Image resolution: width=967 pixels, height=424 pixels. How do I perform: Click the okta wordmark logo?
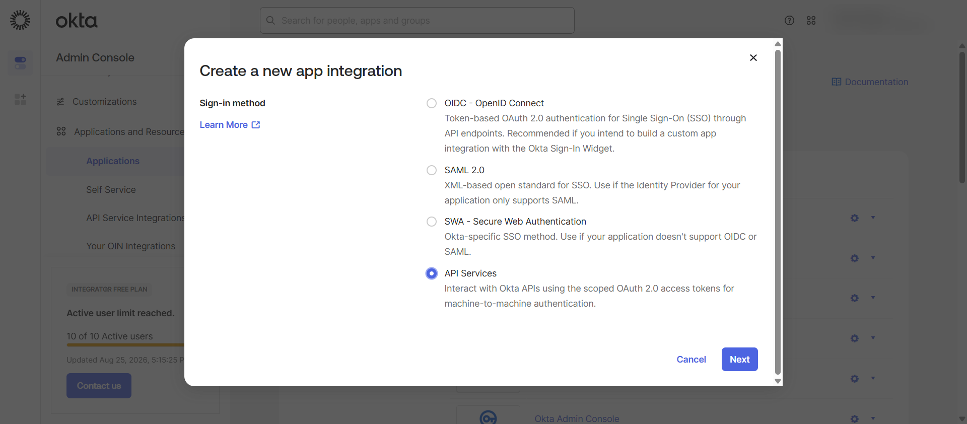tap(77, 21)
